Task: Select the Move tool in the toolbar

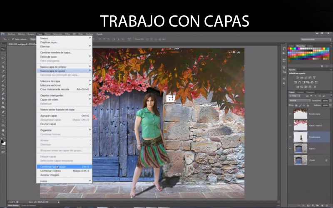Action: click(3, 49)
